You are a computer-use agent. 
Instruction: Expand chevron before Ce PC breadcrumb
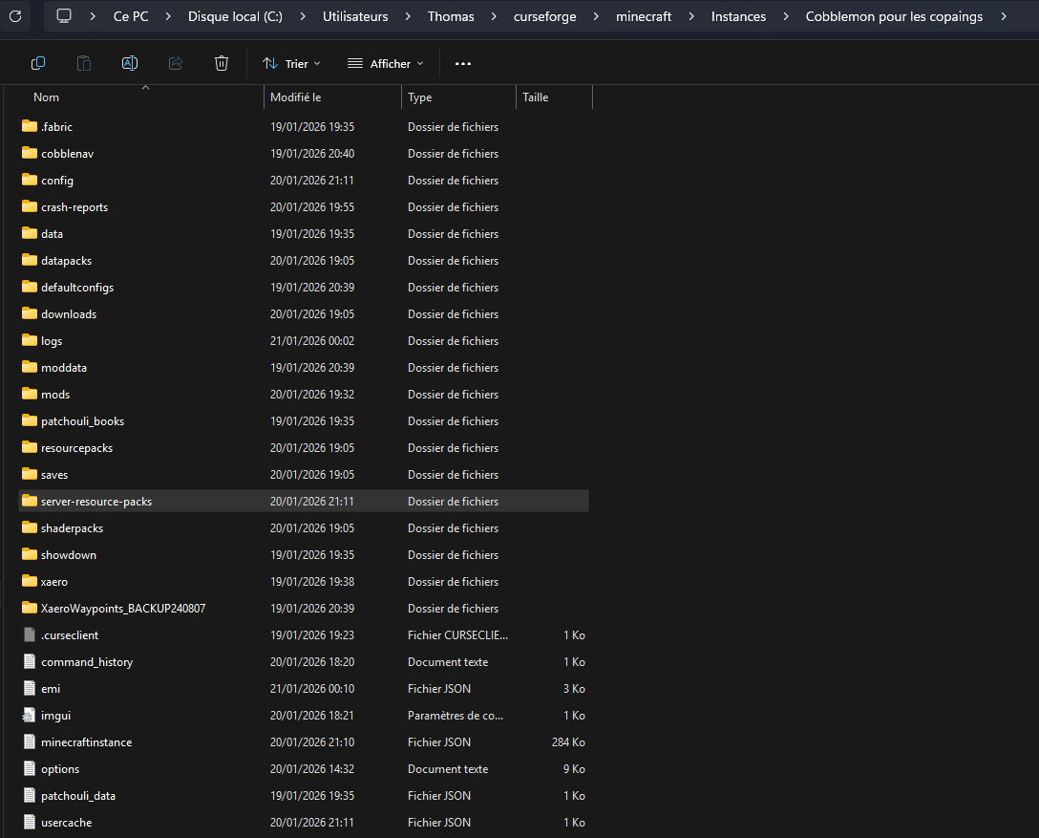point(93,16)
